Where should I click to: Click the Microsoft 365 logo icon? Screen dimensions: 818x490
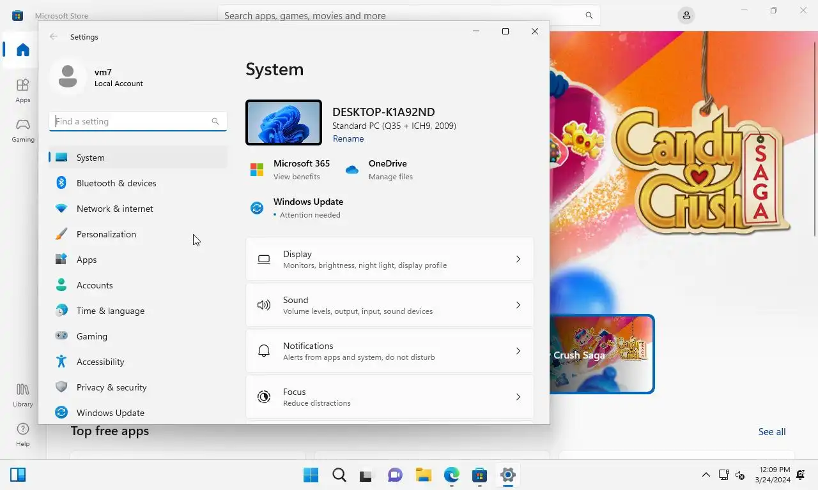coord(257,169)
